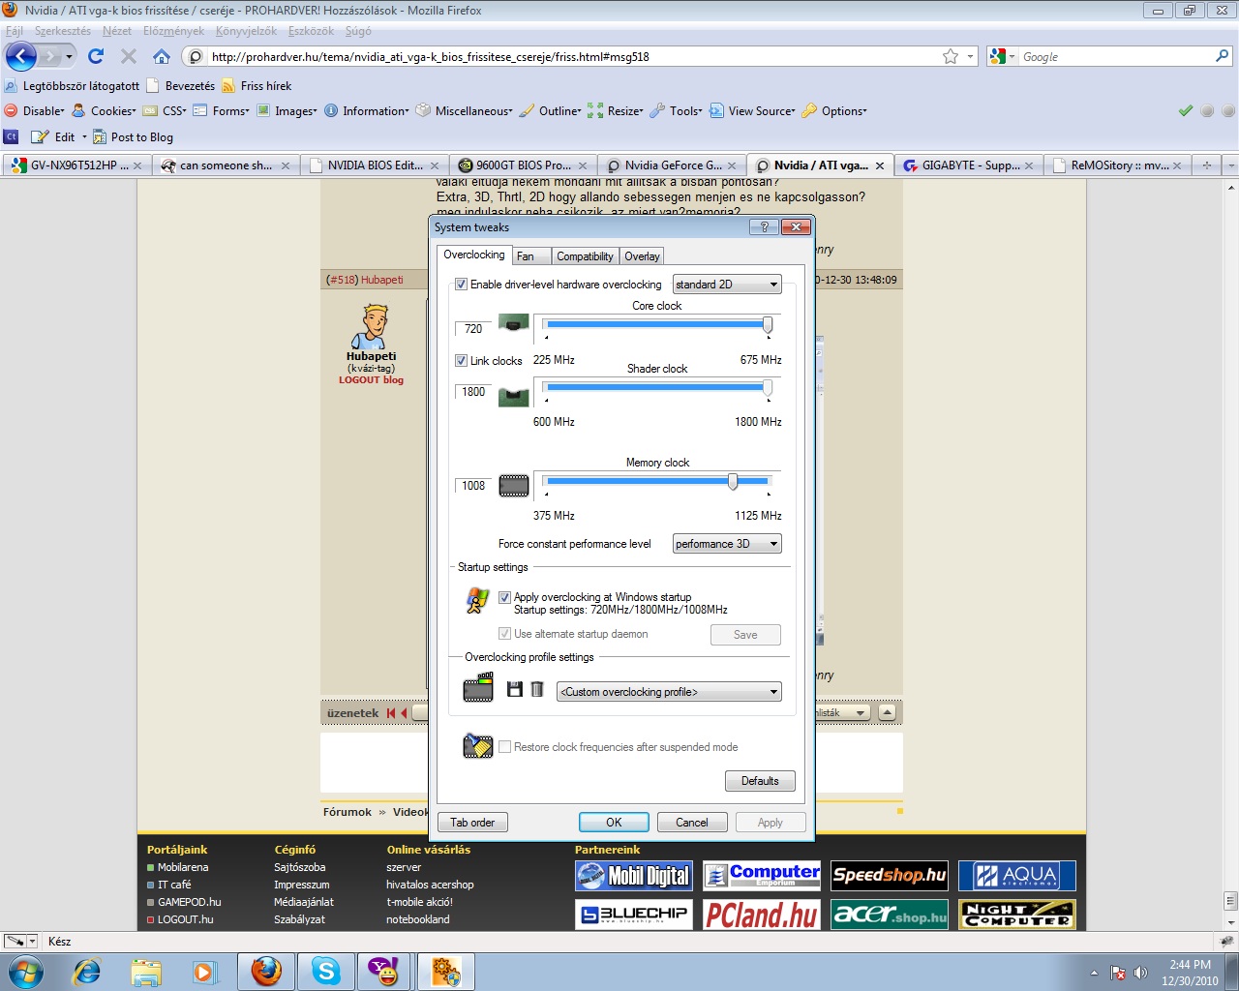This screenshot has width=1239, height=991.
Task: Open performance 3D level dropdown
Action: [727, 544]
